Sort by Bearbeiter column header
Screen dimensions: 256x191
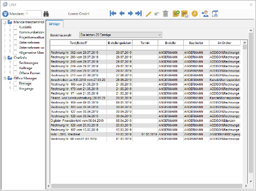(x=196, y=43)
